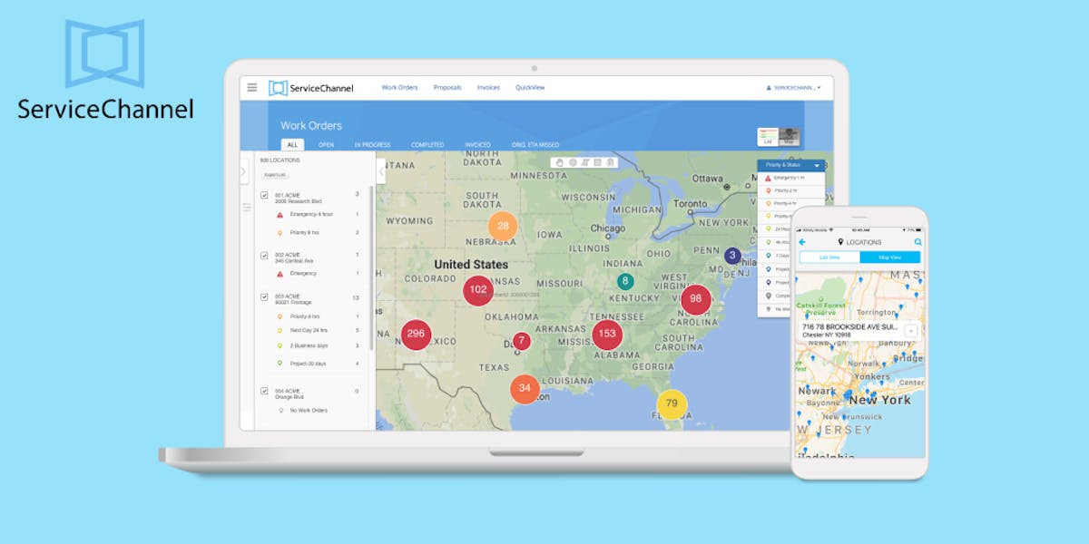This screenshot has width=1089, height=544.
Task: Switch to the IN PROGRESS tab
Action: click(x=372, y=144)
